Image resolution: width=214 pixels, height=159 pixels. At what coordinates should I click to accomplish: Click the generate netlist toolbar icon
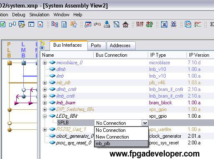click(x=55, y=24)
